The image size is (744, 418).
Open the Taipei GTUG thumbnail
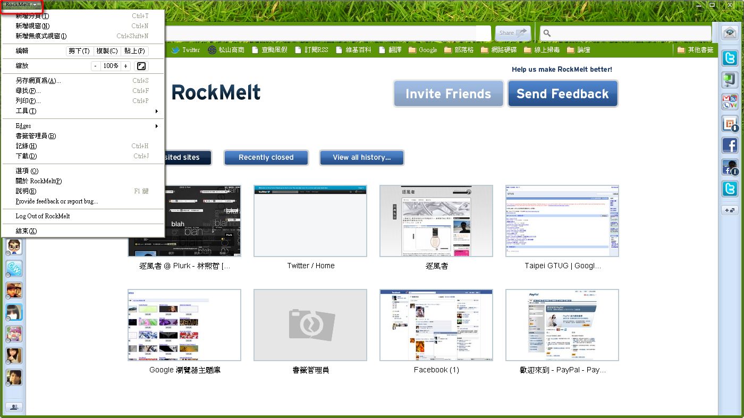[562, 221]
